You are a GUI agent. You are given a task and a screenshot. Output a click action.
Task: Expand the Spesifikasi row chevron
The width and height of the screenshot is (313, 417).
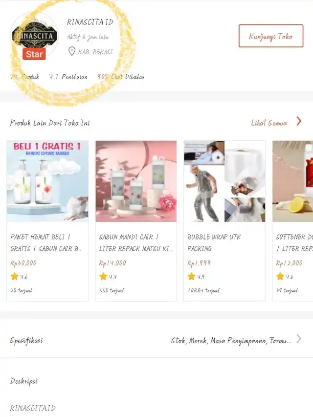(299, 339)
